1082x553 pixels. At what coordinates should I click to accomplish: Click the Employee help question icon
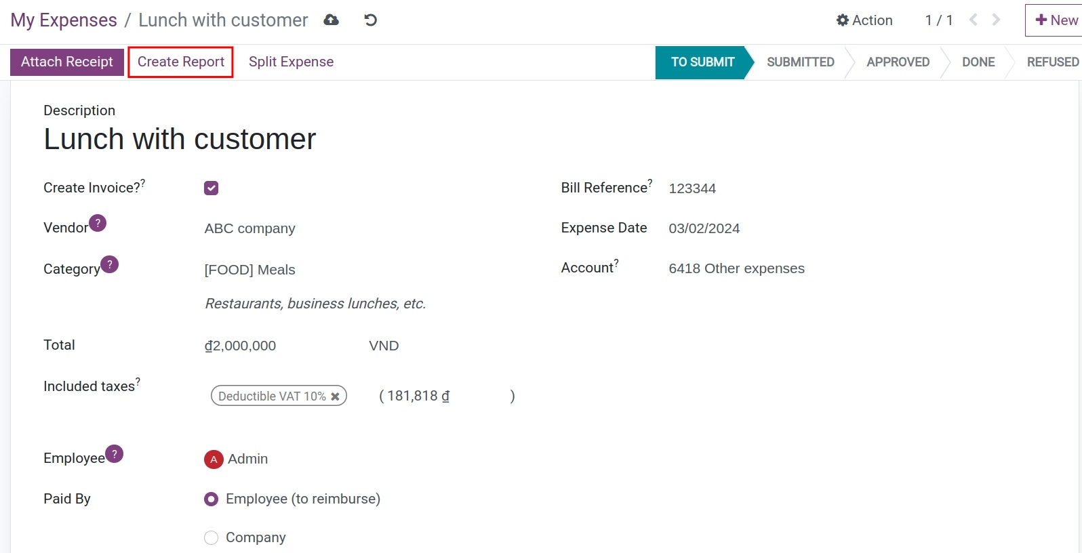tap(115, 453)
